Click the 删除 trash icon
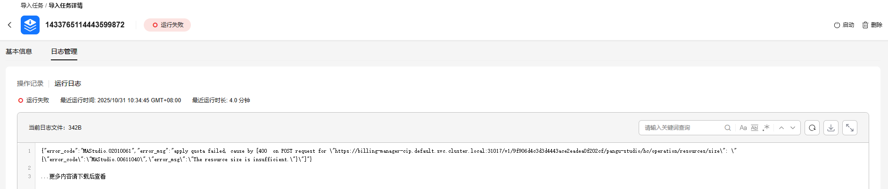888x189 pixels. click(865, 25)
